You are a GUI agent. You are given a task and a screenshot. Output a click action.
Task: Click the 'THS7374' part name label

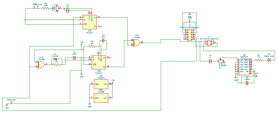tap(244, 57)
